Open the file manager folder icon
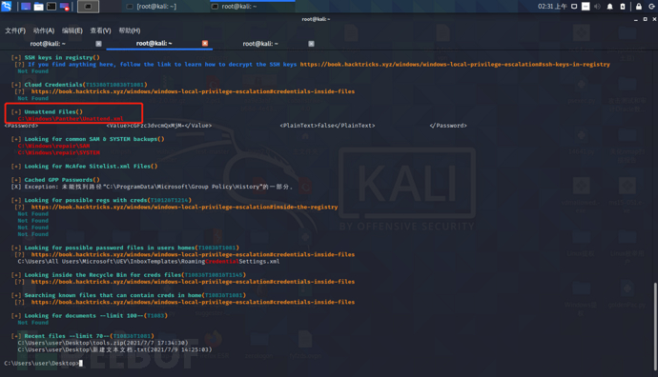Screen dimensions: 658x377 (x=38, y=7)
